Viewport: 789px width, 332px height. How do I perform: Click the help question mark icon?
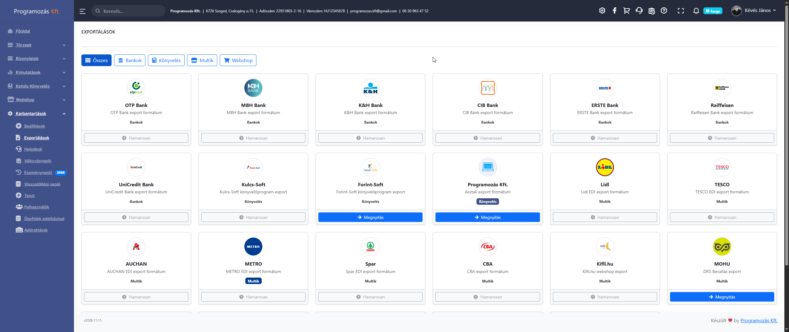click(664, 11)
